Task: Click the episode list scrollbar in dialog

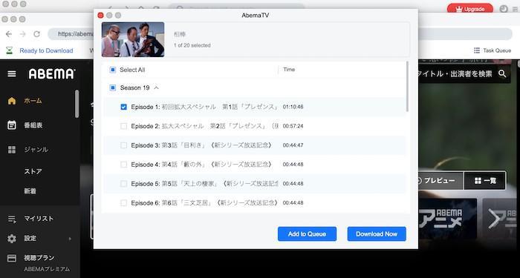Action: pyautogui.click(x=407, y=87)
